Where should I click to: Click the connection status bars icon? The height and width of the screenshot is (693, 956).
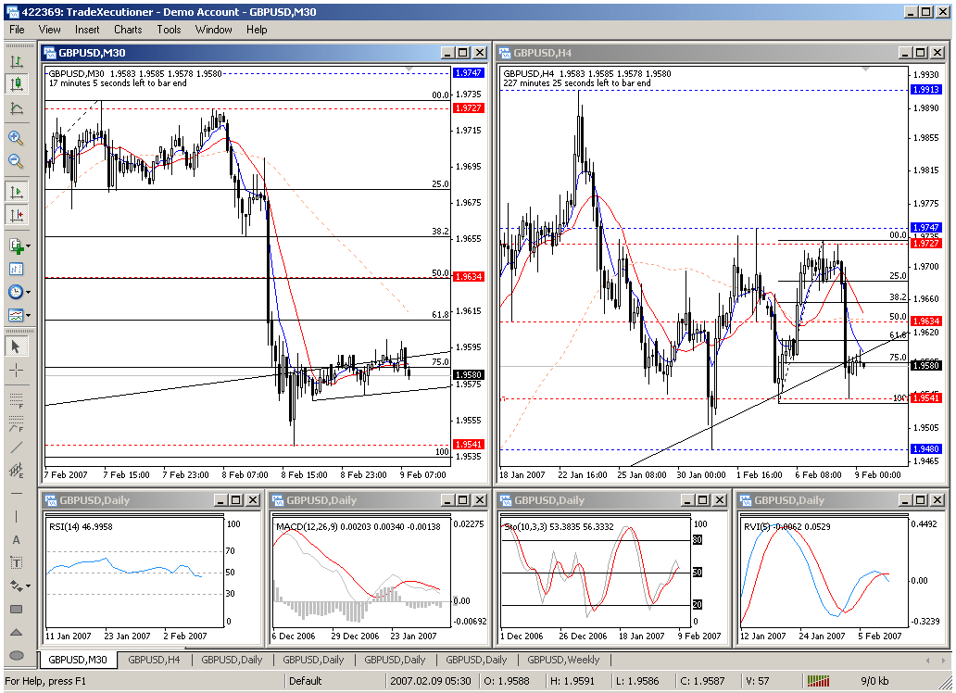[x=819, y=681]
